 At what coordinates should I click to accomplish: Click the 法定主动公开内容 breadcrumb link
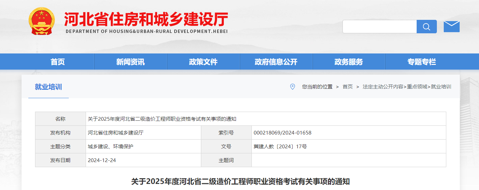pos(383,87)
